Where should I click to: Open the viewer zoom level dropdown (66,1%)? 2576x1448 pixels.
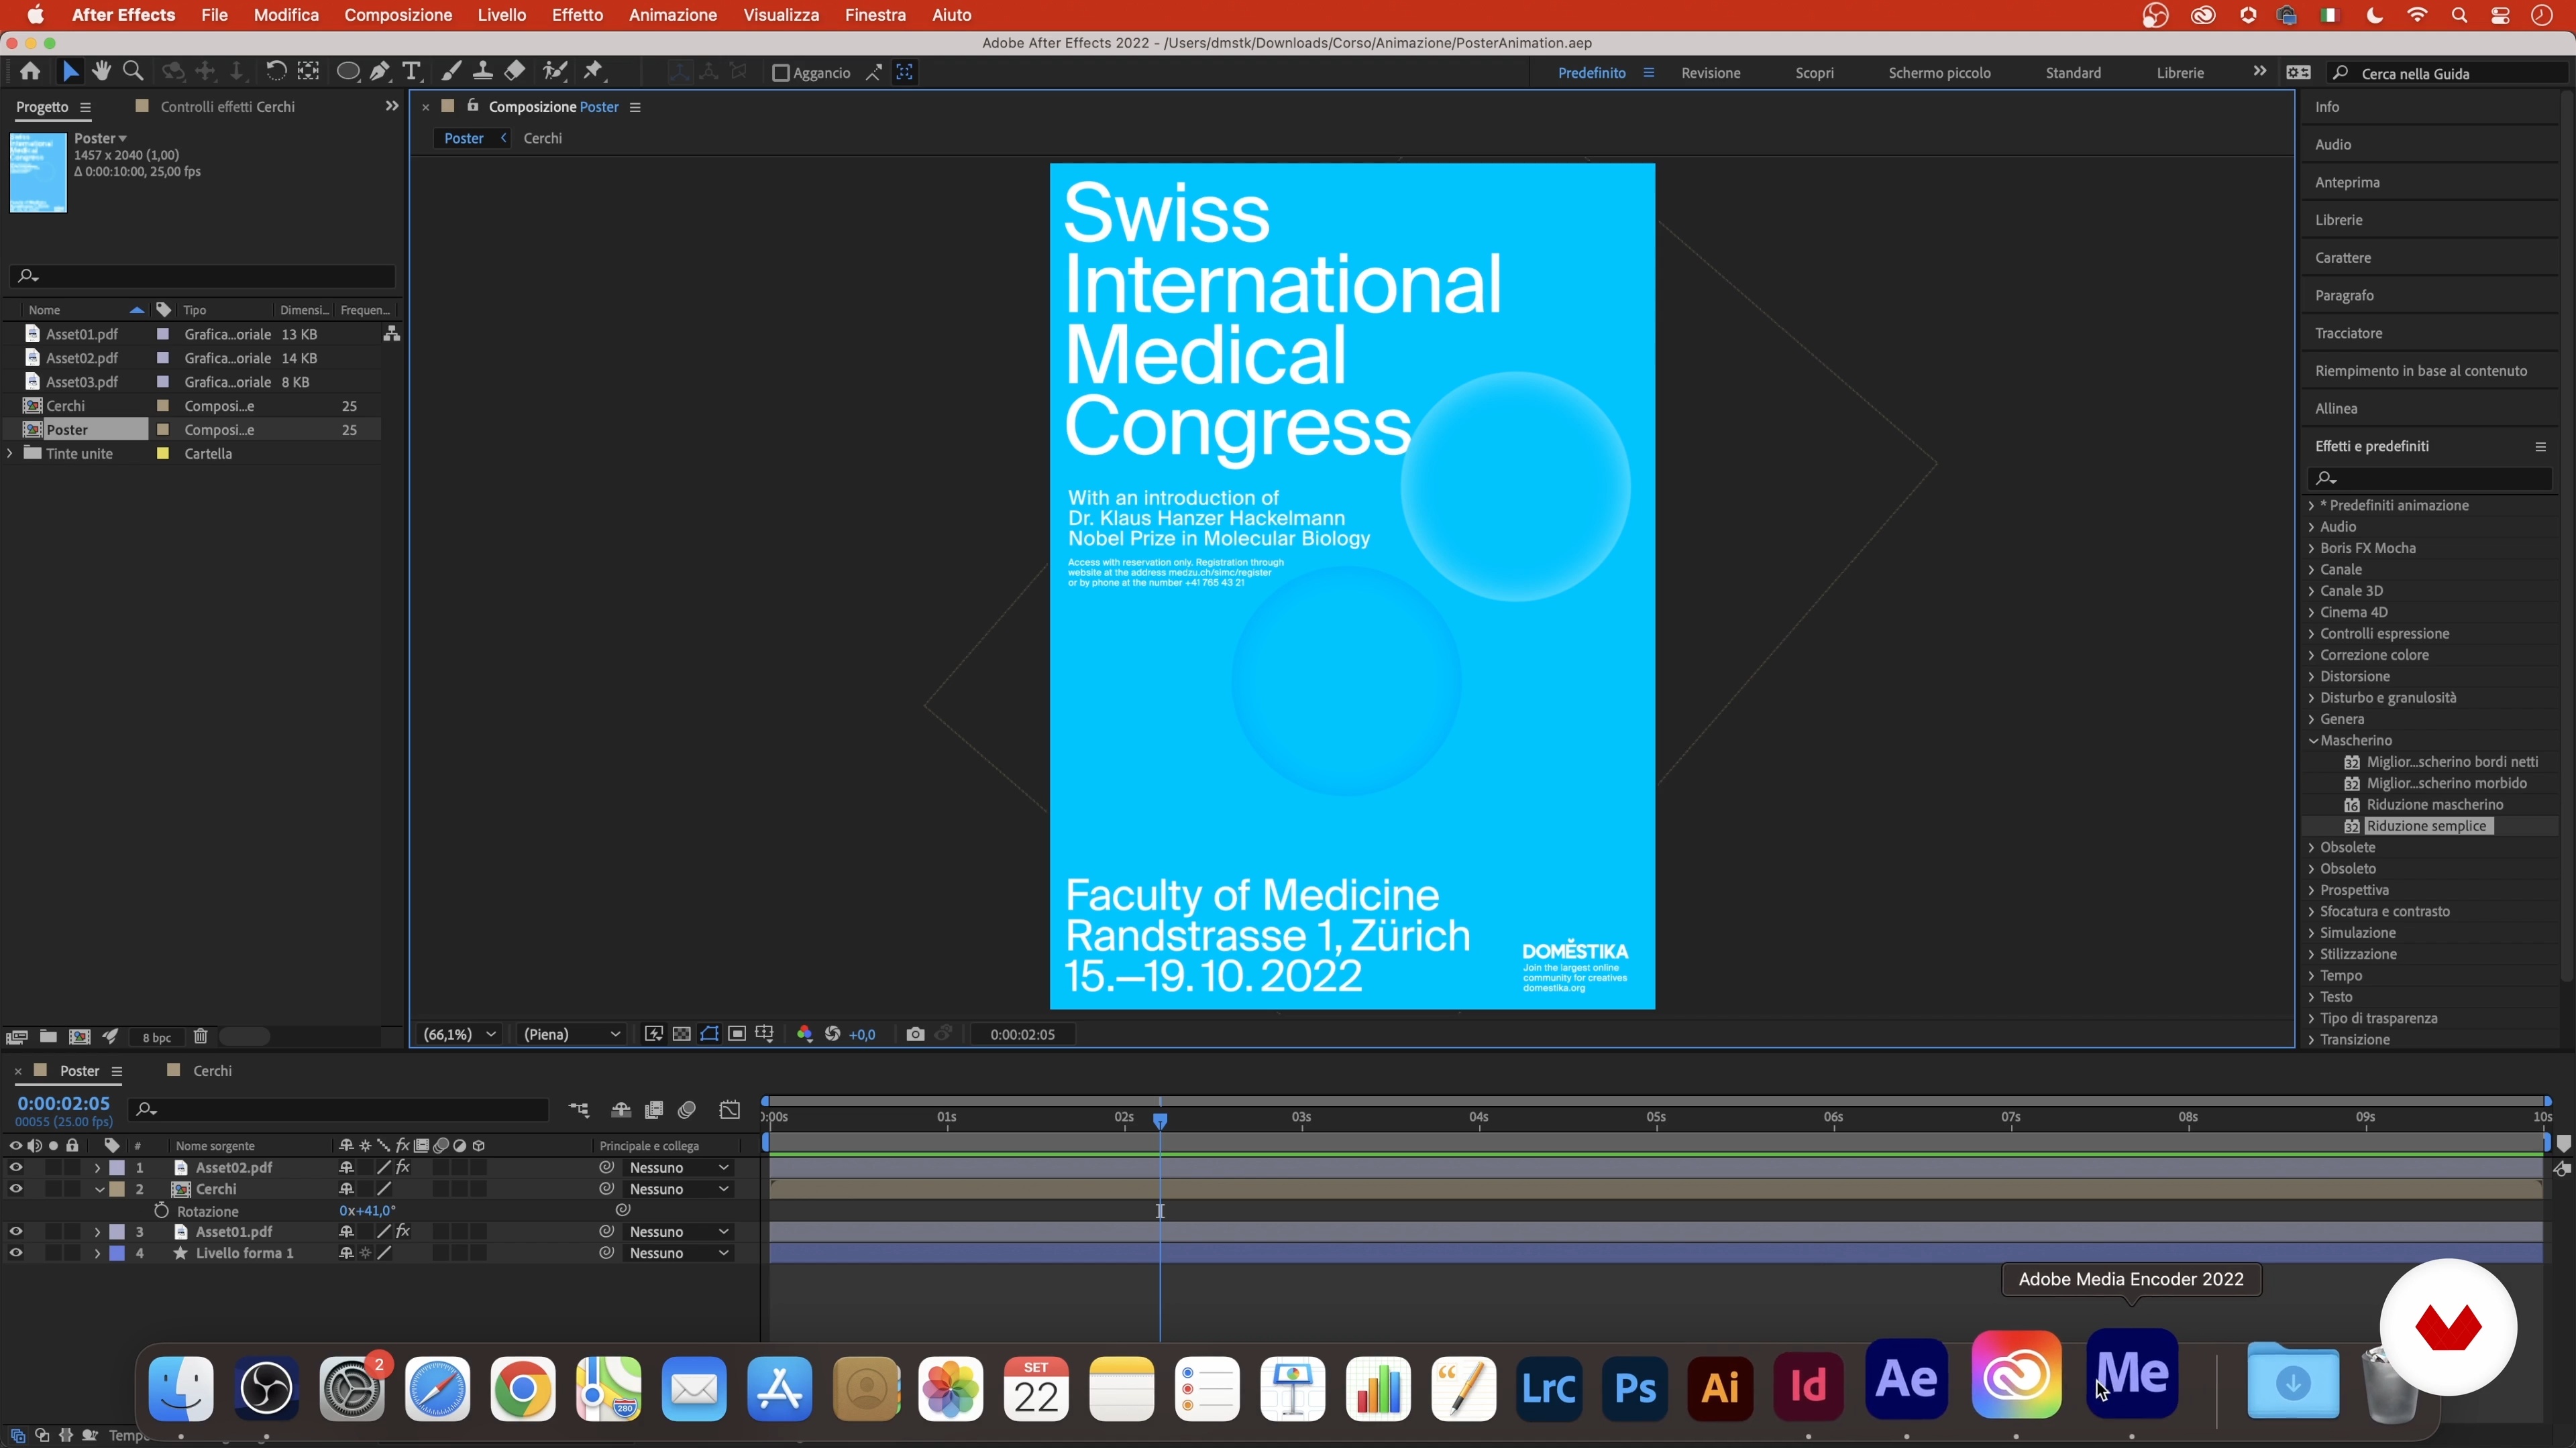point(460,1034)
